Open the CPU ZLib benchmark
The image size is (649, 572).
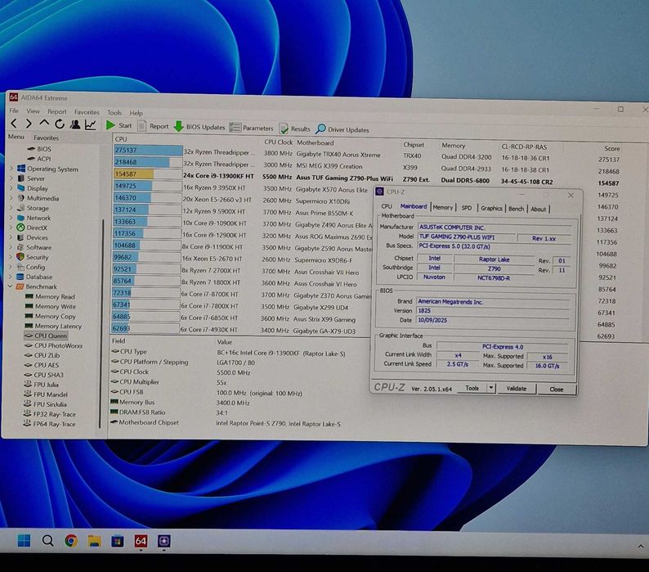pos(42,355)
